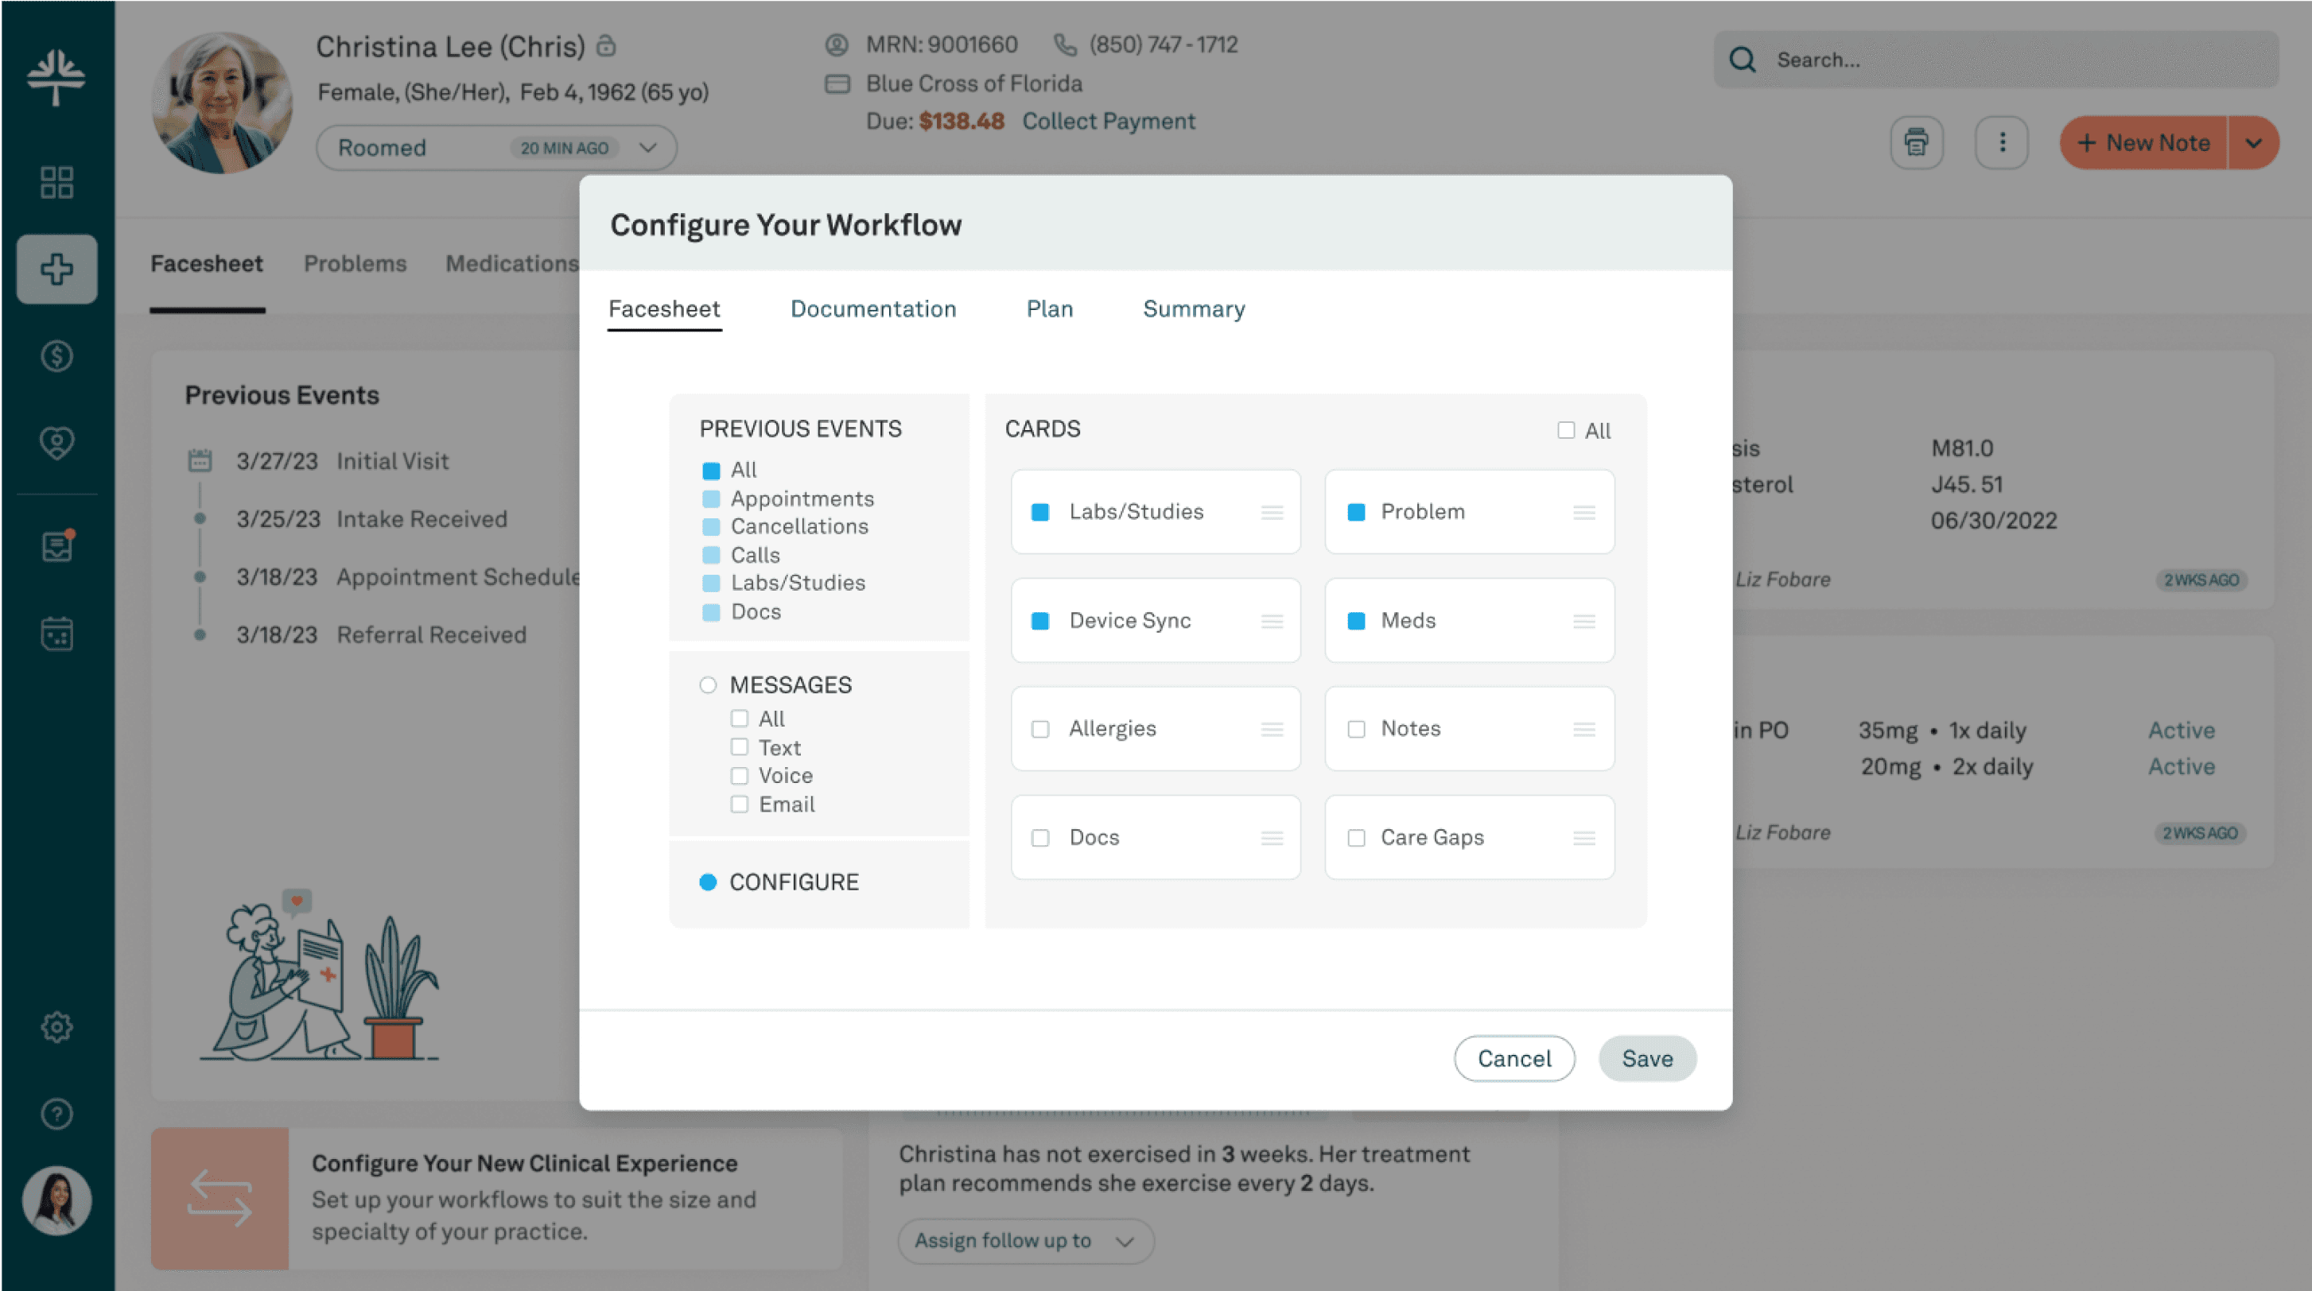The width and height of the screenshot is (2312, 1291).
Task: Switch to Plan tab in dialog
Action: 1049,309
